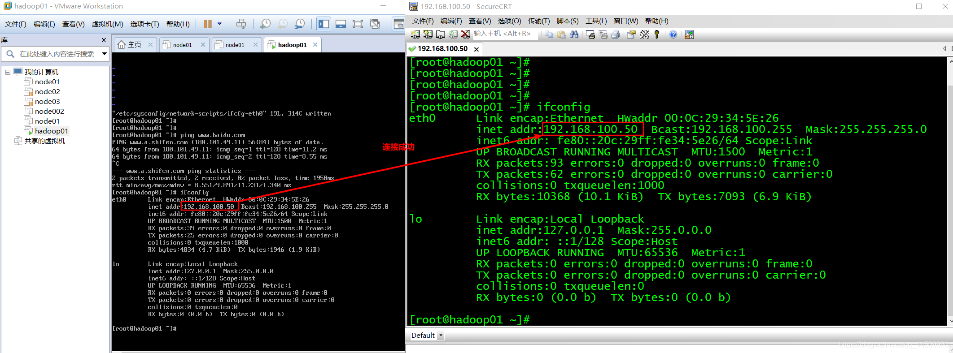The image size is (953, 353).
Task: Open SecureCRT Help question-mark icon
Action: [673, 34]
